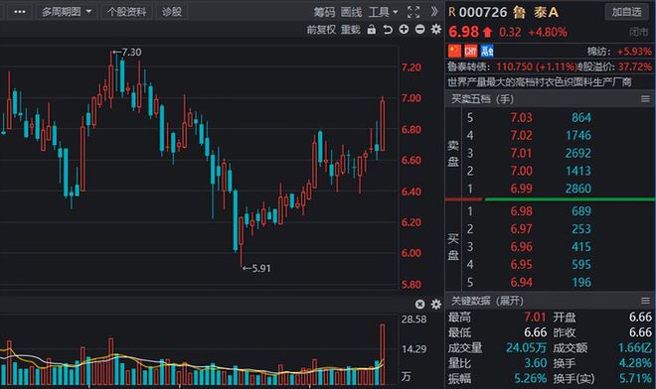The image size is (656, 389).
Task: Click stock code 000726
Action: tap(483, 12)
